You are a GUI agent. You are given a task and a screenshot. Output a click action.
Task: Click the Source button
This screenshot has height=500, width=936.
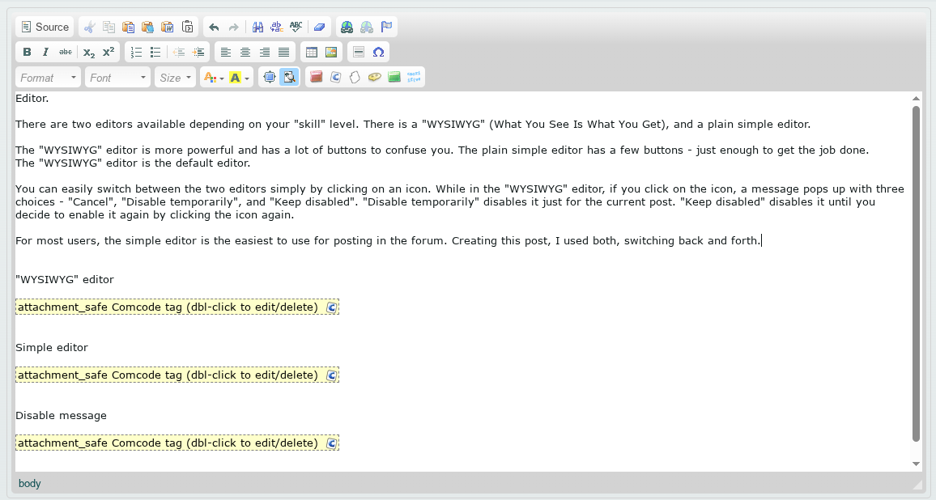pos(45,28)
